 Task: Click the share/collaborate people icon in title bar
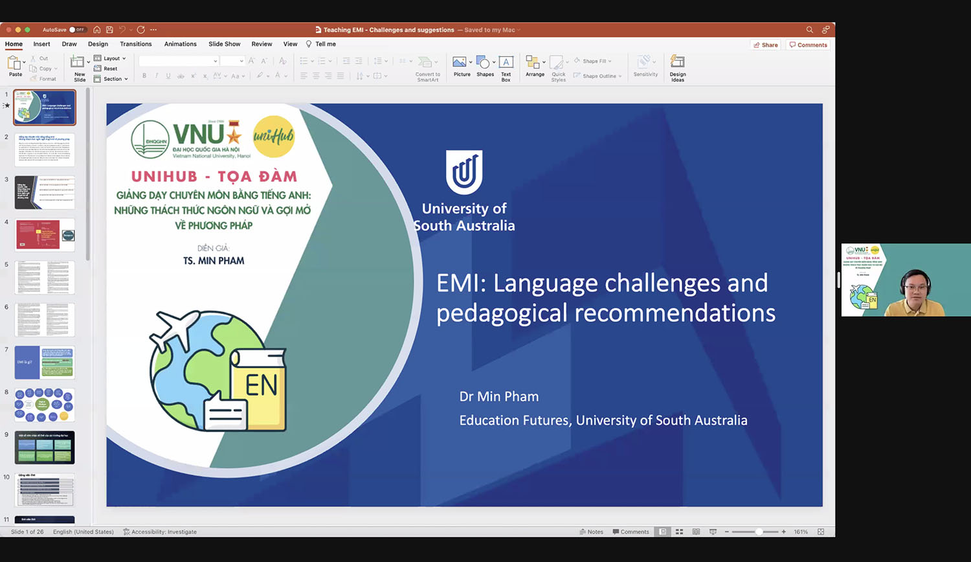pos(825,30)
